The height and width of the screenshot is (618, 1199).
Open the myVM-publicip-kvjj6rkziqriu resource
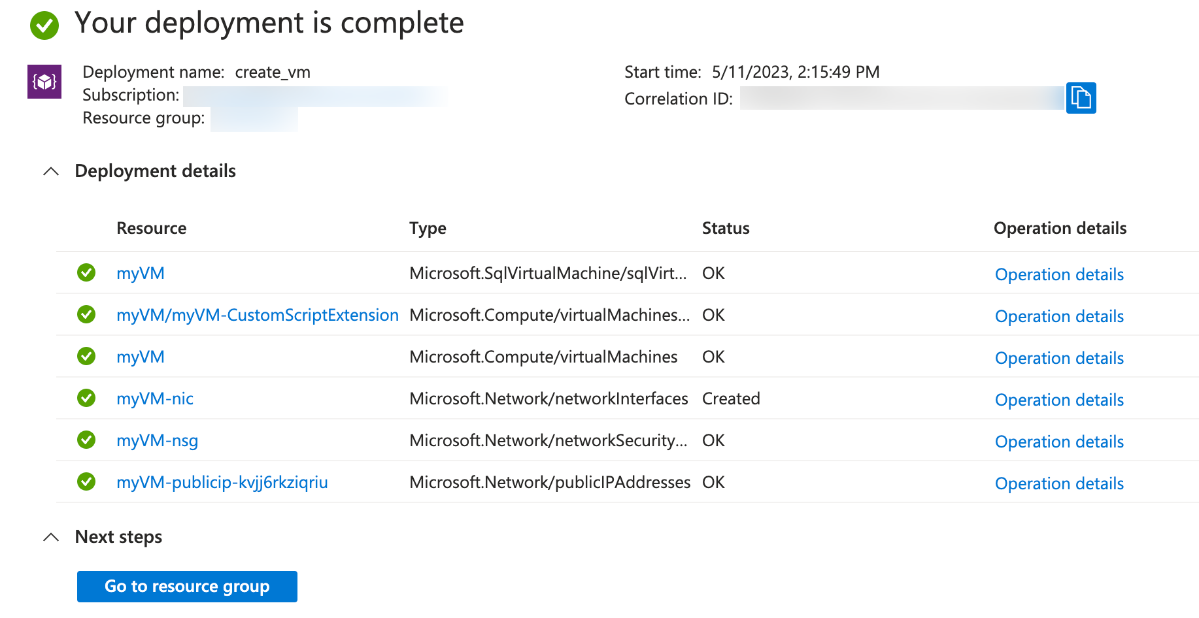pyautogui.click(x=222, y=482)
